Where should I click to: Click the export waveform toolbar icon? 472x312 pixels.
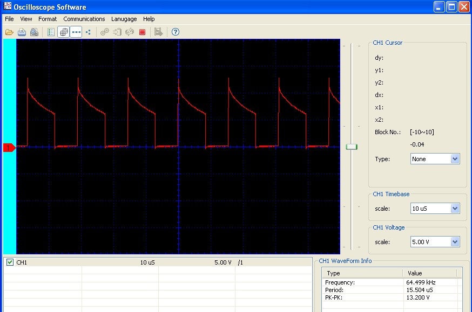point(158,32)
